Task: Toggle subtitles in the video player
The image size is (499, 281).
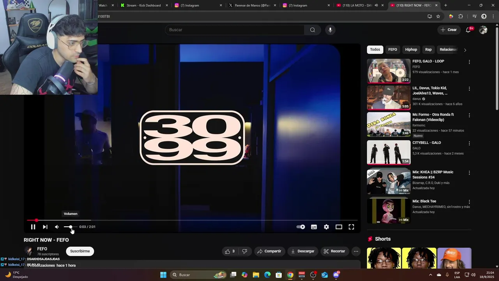Action: click(x=314, y=227)
